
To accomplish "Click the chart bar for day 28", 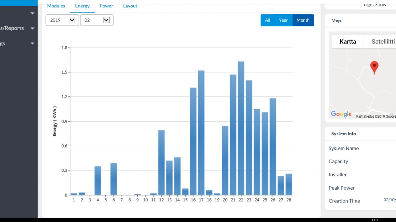I will [x=289, y=184].
